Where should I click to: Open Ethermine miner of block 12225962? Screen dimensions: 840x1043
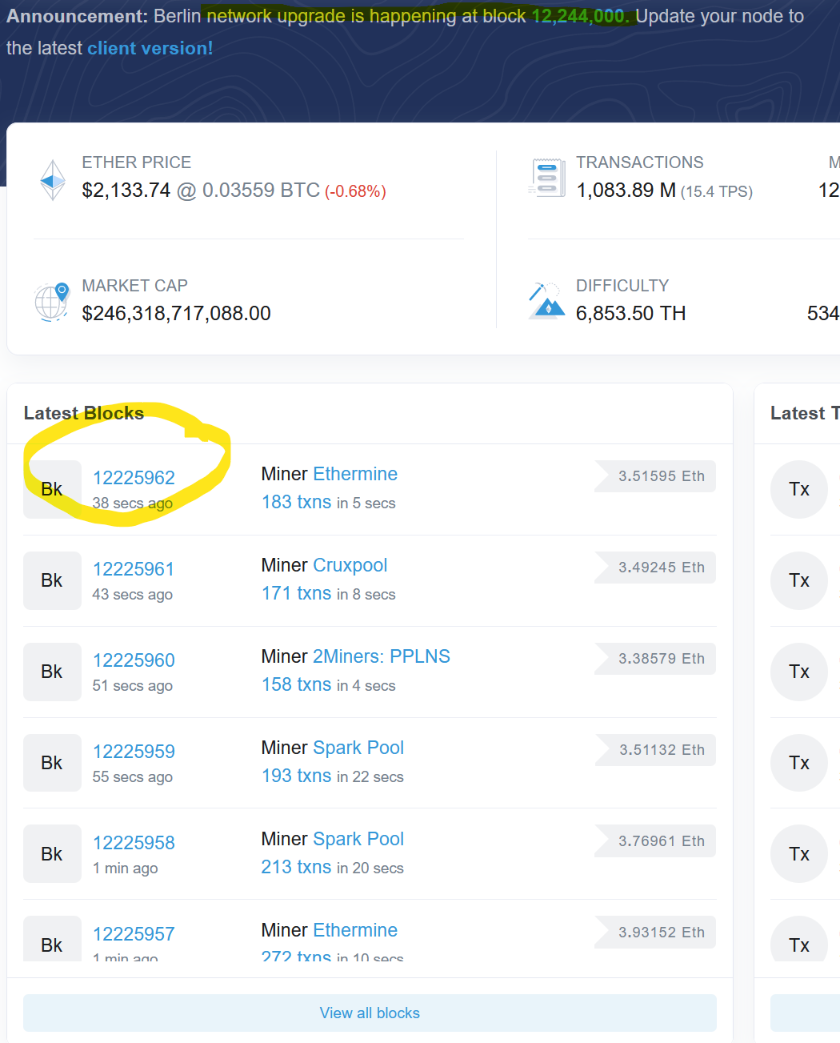click(355, 474)
